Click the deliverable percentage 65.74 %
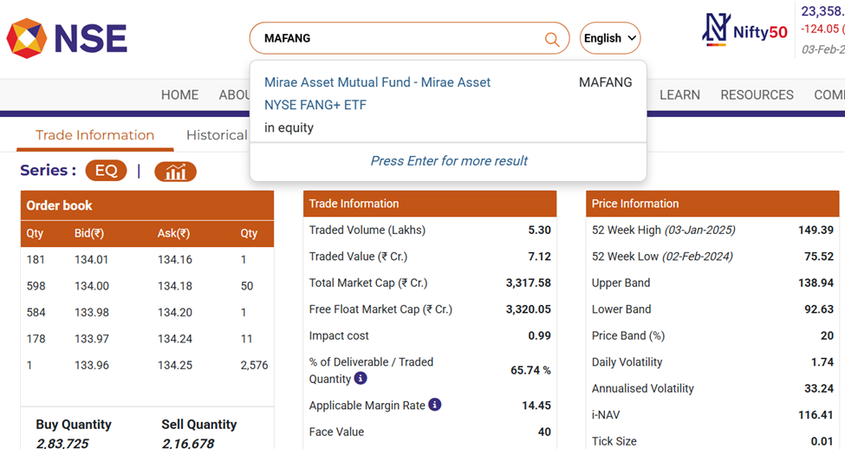Image resolution: width=845 pixels, height=449 pixels. click(530, 370)
